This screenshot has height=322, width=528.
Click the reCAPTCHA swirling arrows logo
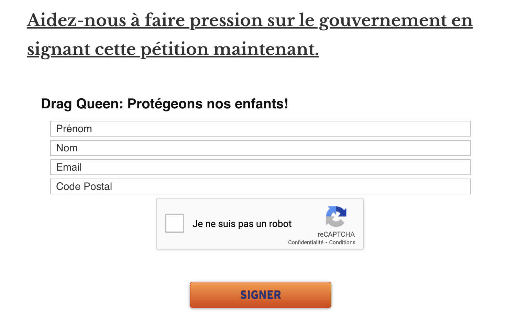tap(336, 216)
